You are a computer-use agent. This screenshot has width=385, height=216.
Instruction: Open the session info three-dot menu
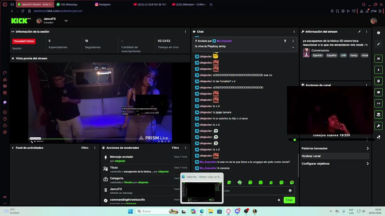click(185, 31)
